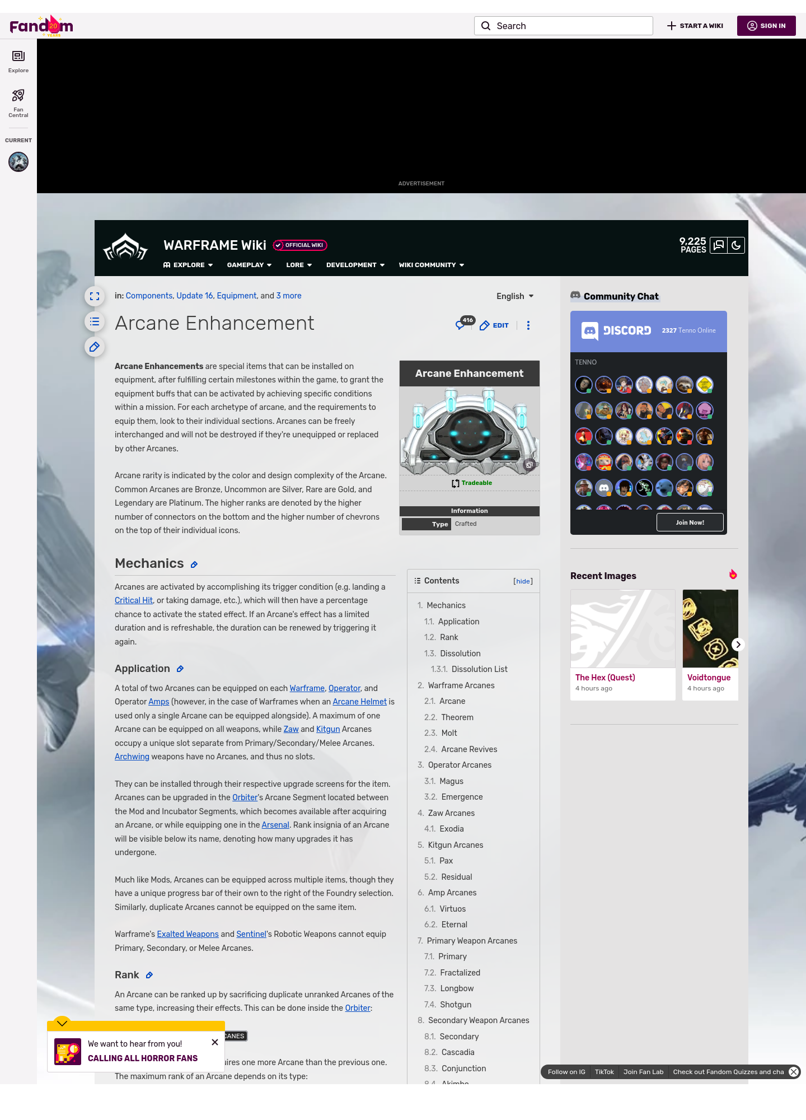806x1120 pixels.
Task: Enlarge the Arcane Enhancement infobox image
Action: pos(469,431)
